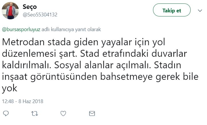The height and width of the screenshot is (125, 207).
Task: Click the word 'Metrodan' in the tweet
Action: (x=23, y=42)
